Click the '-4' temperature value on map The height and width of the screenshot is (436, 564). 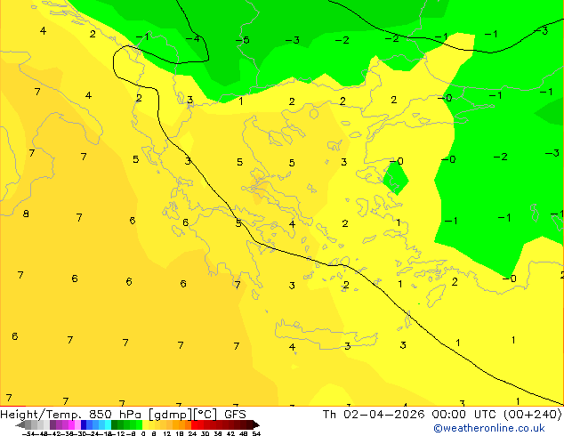coord(193,38)
